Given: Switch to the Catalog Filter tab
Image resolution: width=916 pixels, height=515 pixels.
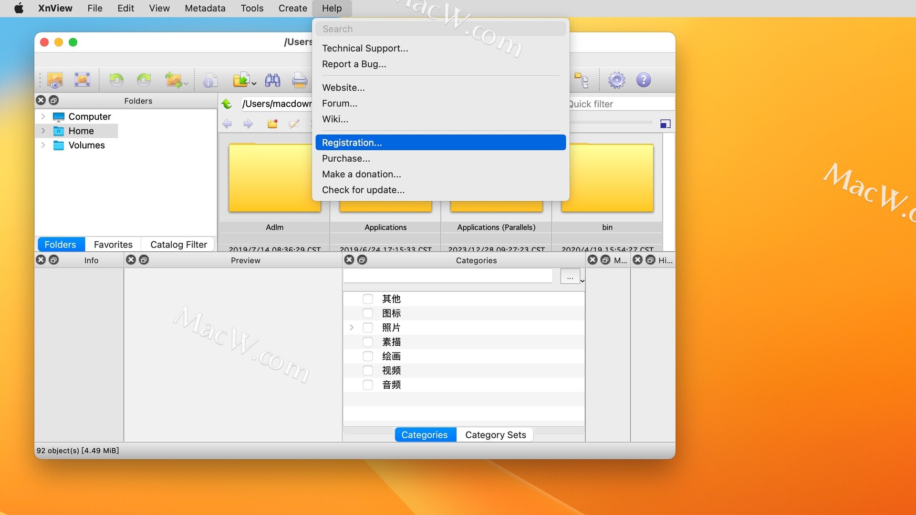Looking at the screenshot, I should pyautogui.click(x=178, y=245).
